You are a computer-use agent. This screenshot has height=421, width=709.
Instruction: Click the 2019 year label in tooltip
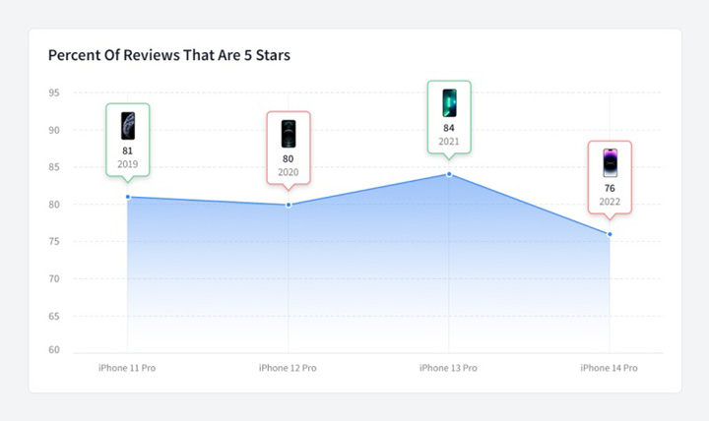(x=127, y=163)
